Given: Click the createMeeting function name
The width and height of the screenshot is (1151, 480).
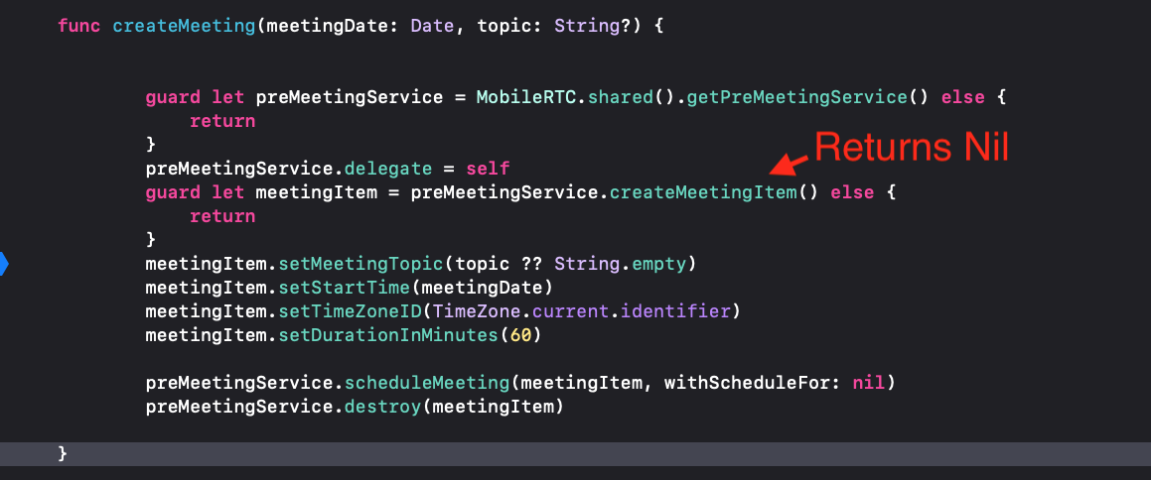Looking at the screenshot, I should 185,27.
